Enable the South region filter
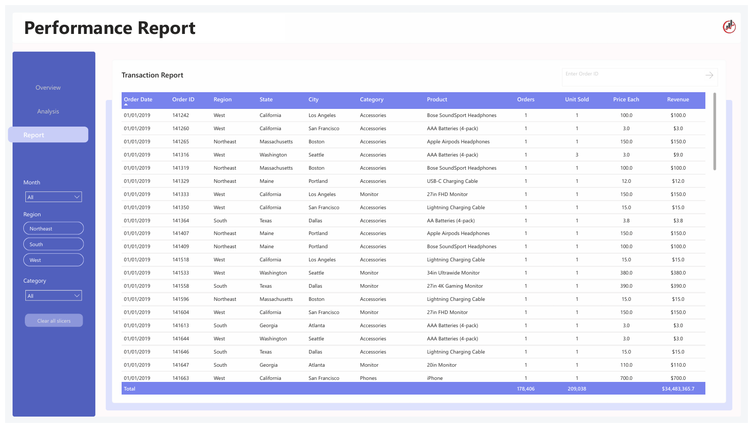Viewport: 752px width, 428px height. tap(53, 244)
